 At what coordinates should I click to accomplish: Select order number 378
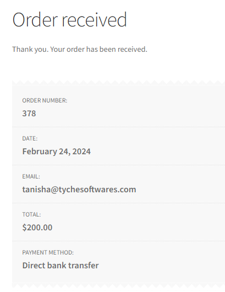click(x=29, y=113)
